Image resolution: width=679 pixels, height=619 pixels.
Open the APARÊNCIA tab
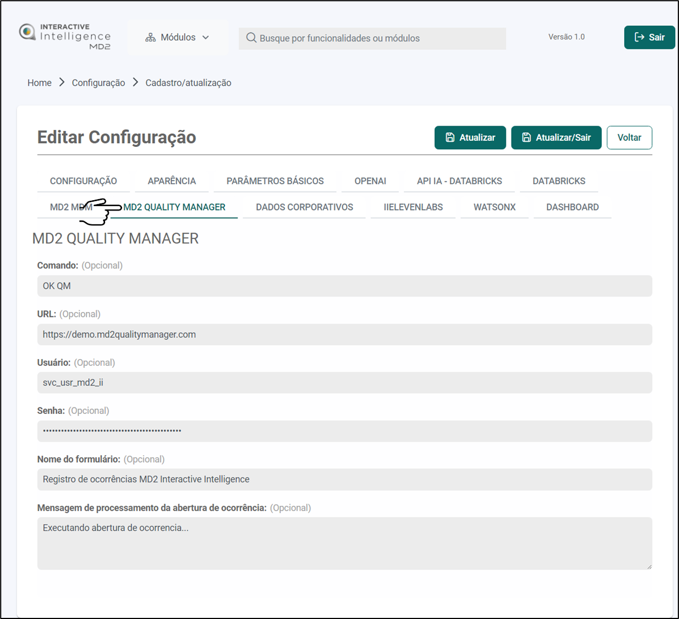pyautogui.click(x=171, y=181)
